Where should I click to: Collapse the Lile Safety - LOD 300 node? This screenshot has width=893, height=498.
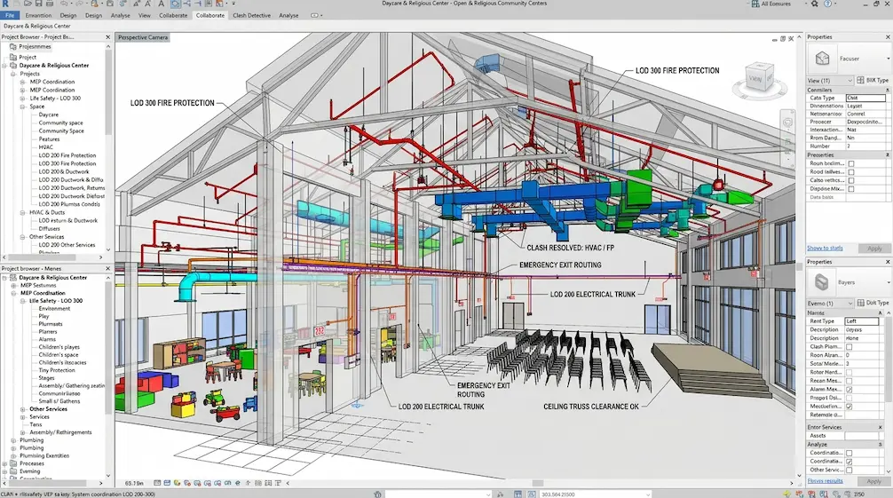[23, 301]
